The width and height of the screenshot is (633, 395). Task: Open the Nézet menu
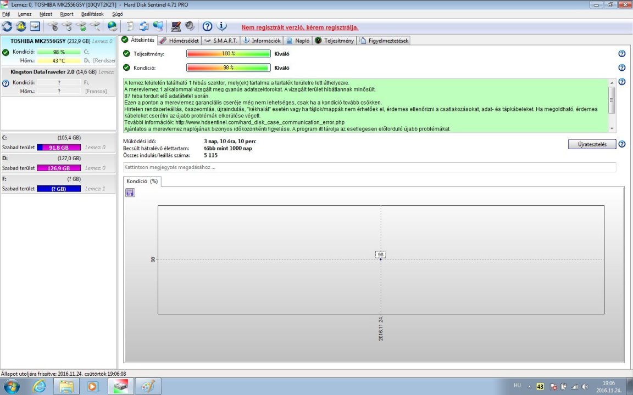(46, 14)
